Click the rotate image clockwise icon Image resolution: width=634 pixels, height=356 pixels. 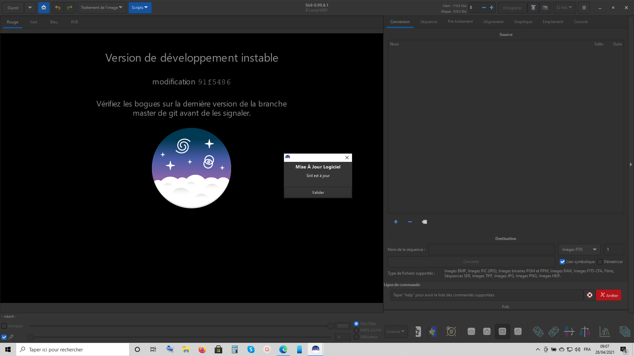[554, 332]
